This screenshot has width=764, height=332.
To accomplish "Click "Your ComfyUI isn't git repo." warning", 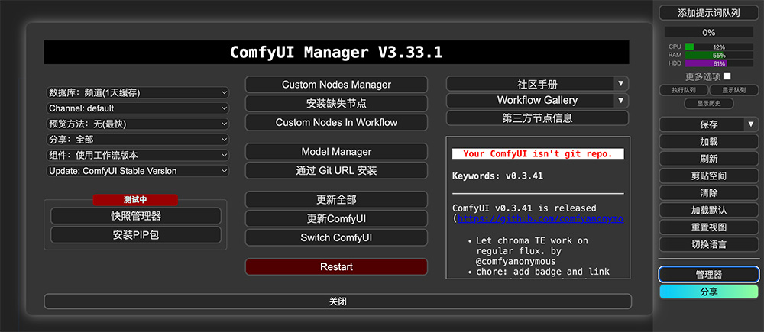I will 538,154.
